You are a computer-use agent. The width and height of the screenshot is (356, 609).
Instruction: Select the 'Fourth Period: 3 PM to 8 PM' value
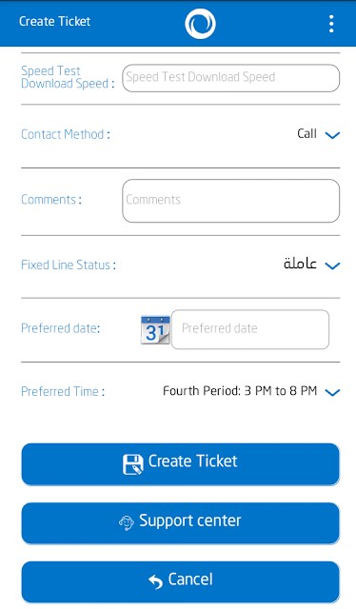240,391
